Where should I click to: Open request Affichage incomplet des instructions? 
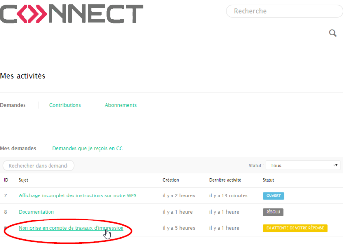pos(77,195)
